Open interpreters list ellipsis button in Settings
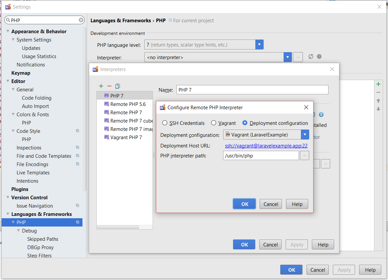The height and width of the screenshot is (280, 388). point(298,57)
